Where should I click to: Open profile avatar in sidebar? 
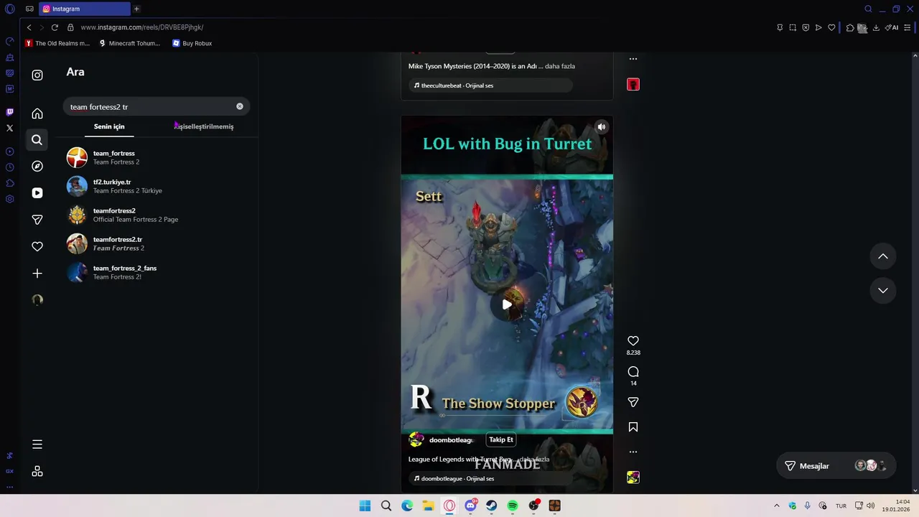coord(37,300)
